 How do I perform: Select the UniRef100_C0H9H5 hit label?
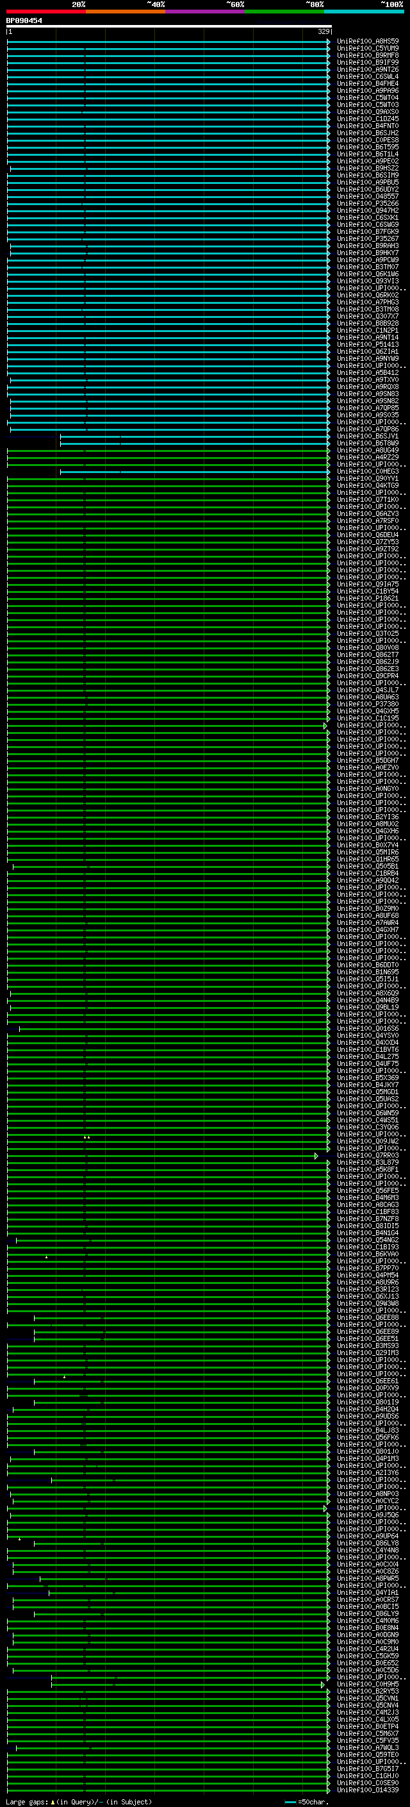pos(368,1683)
